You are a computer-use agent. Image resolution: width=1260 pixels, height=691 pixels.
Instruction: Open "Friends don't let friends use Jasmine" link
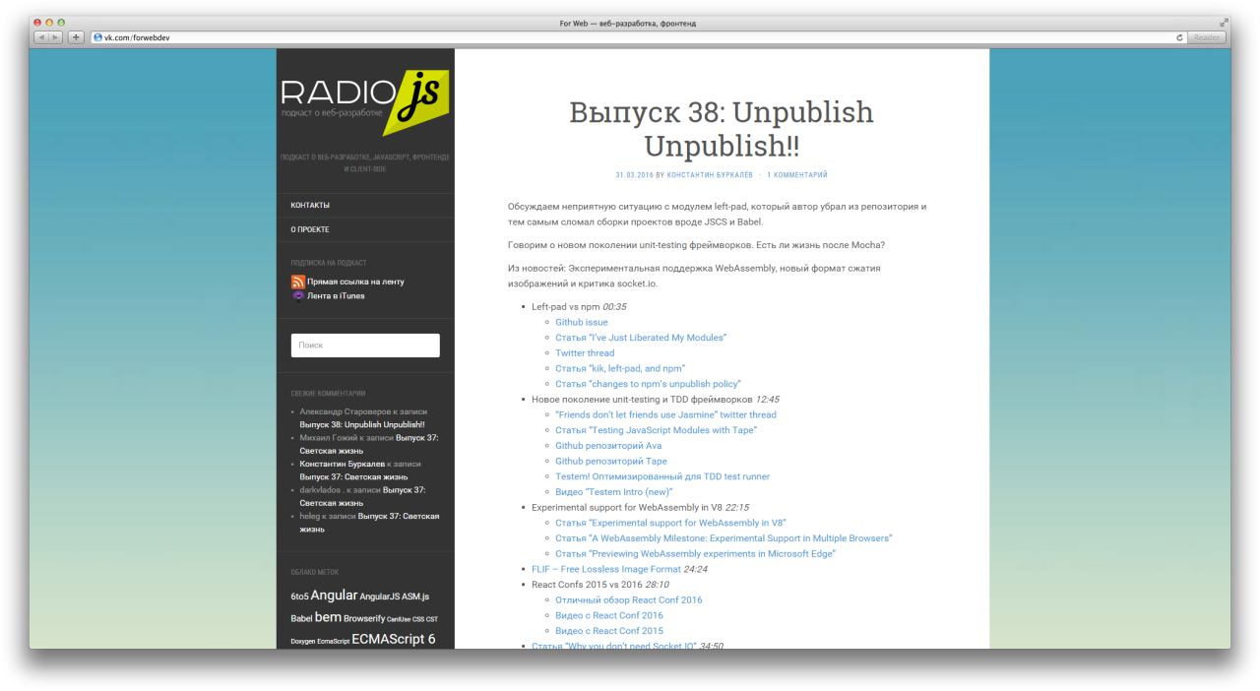665,414
